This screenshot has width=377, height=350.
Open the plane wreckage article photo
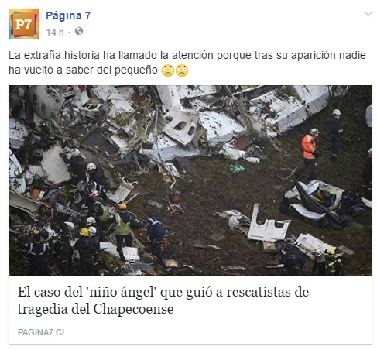coord(190,180)
